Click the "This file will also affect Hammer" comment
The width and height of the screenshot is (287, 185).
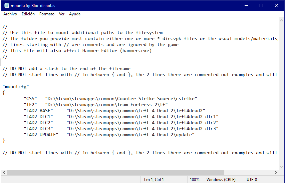coord(77,50)
